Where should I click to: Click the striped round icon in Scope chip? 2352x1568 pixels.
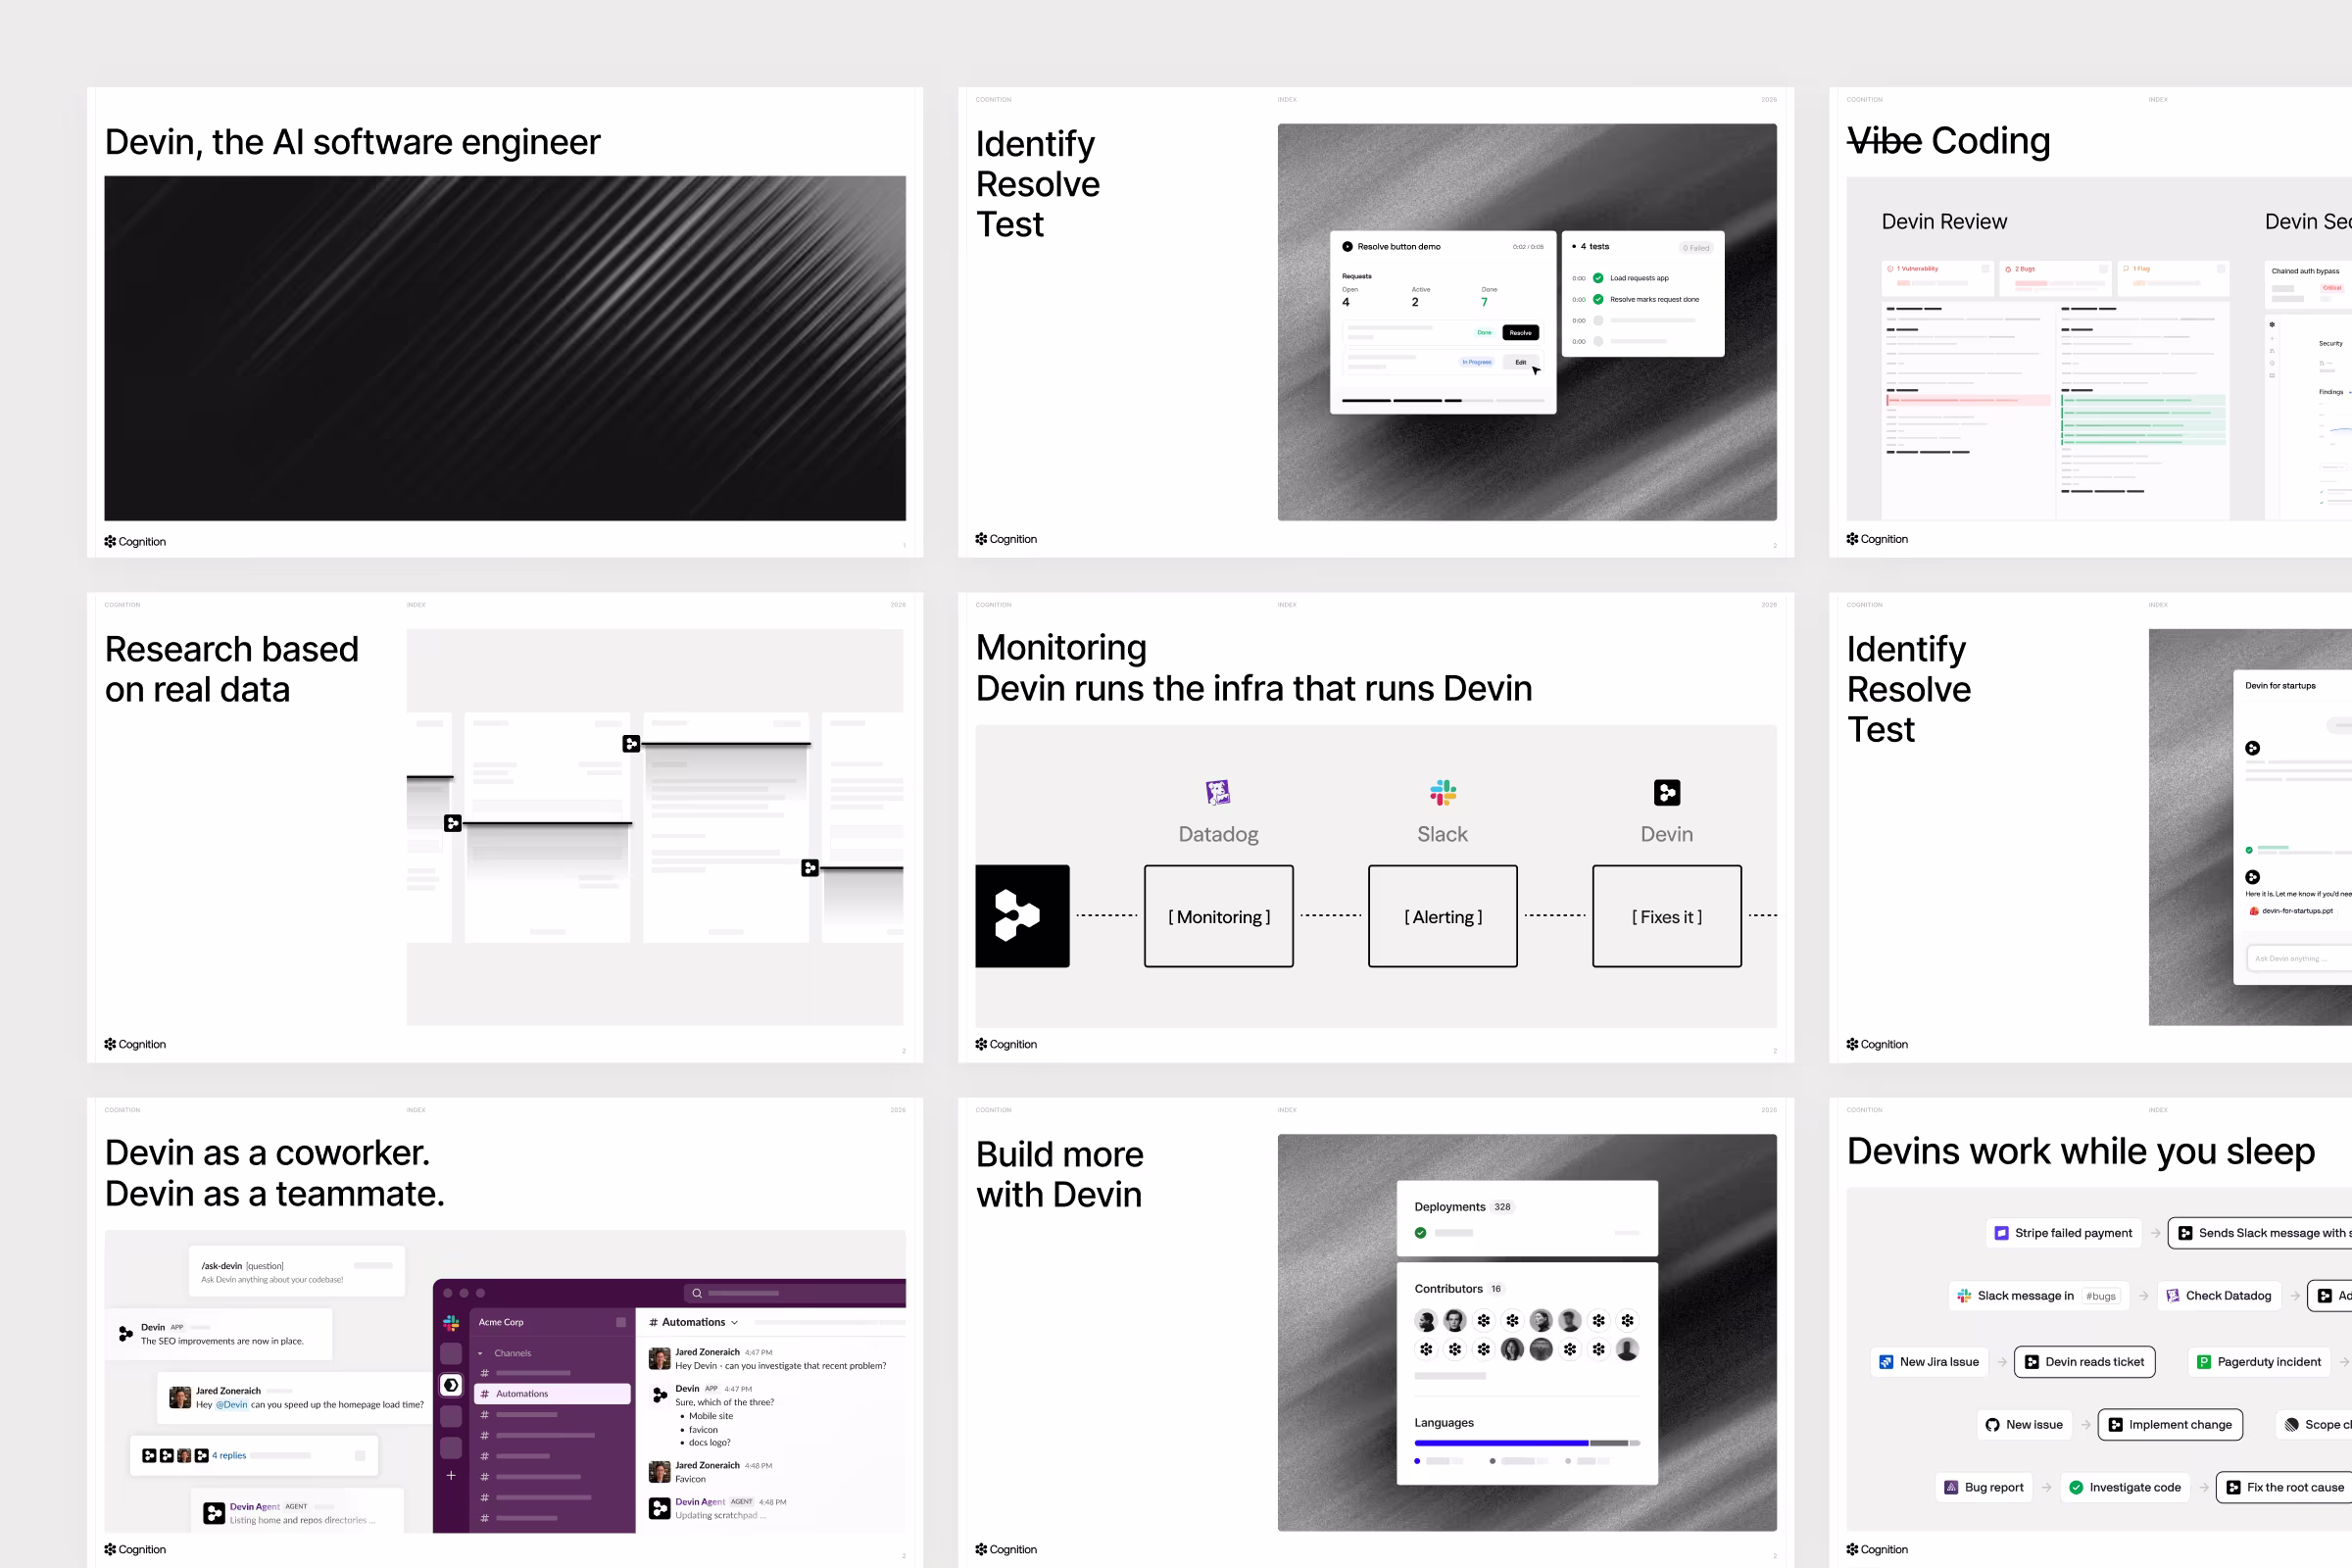pyautogui.click(x=2291, y=1425)
